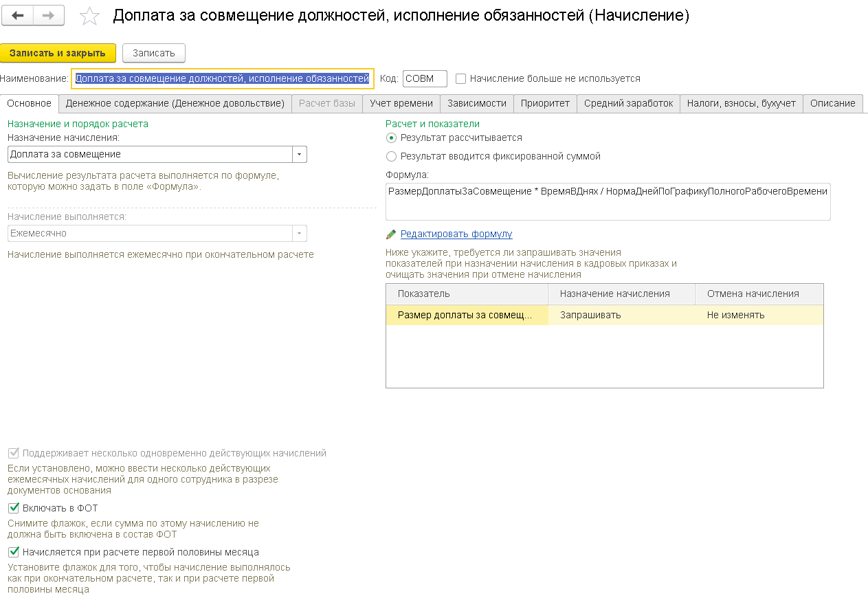
Task: Go back with the left arrow
Action: click(x=18, y=15)
